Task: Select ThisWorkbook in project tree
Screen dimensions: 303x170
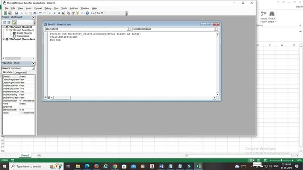Action: (x=23, y=36)
